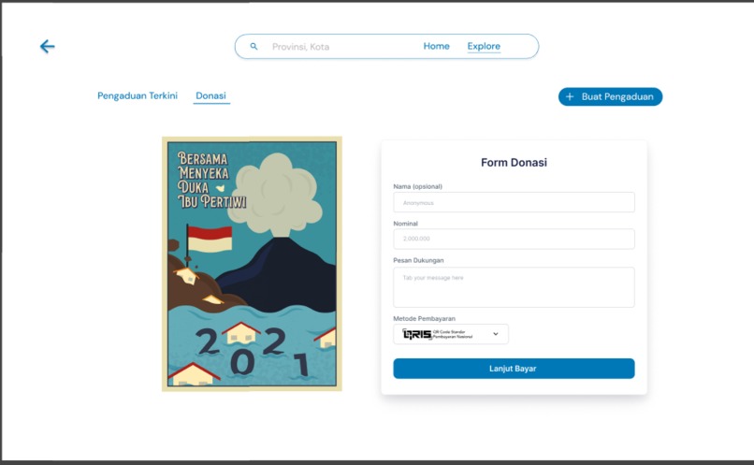This screenshot has width=754, height=465.
Task: Switch to the Pengaduan Terkini tab
Action: pyautogui.click(x=138, y=95)
